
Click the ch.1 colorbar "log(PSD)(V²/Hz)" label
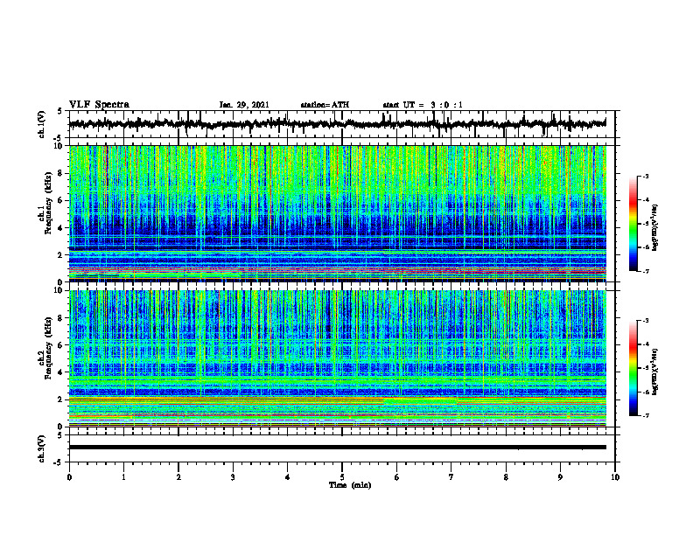pos(655,228)
